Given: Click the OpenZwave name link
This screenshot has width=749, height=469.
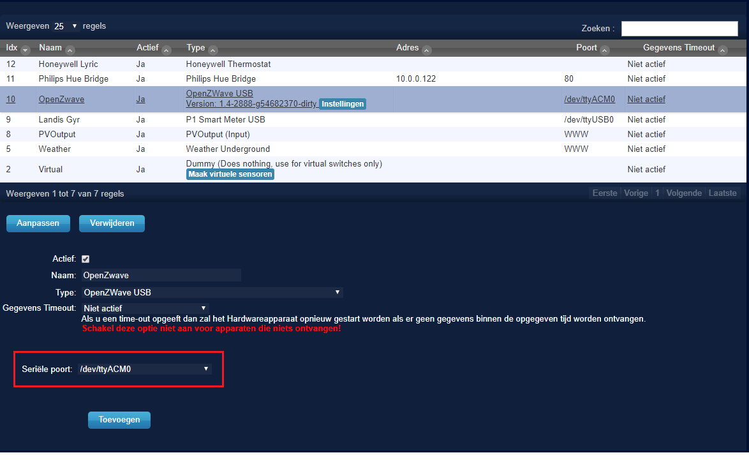Looking at the screenshot, I should coord(61,100).
